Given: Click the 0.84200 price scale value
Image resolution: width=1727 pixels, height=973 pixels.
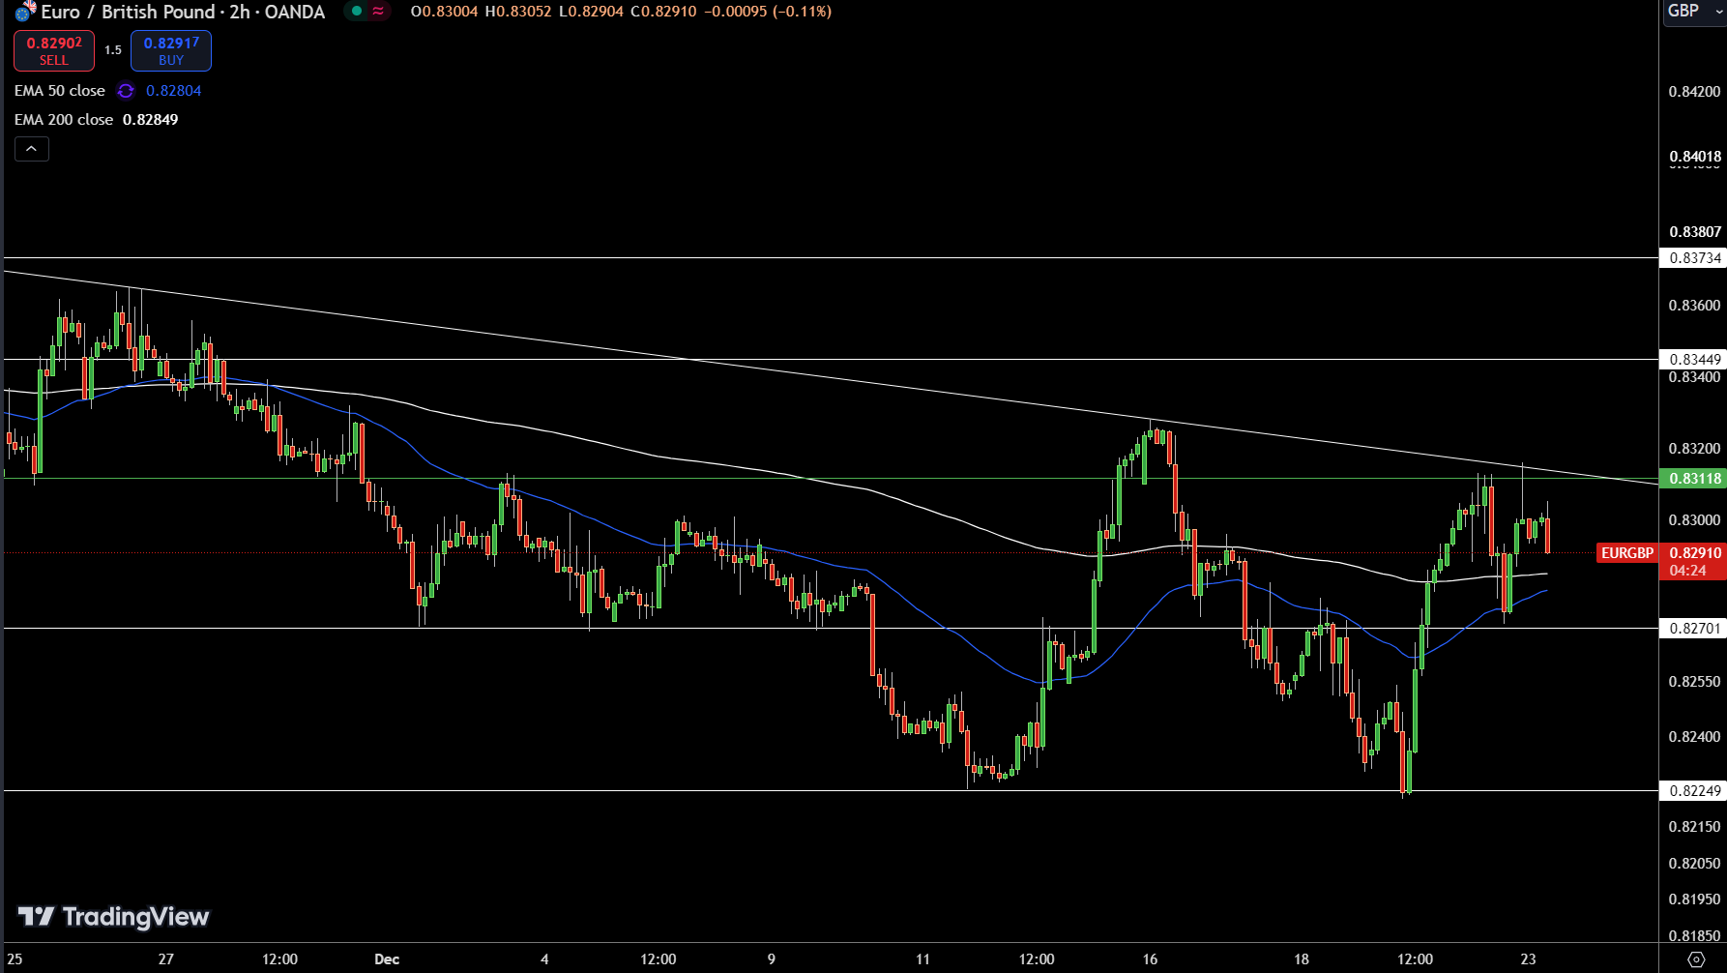Looking at the screenshot, I should pyautogui.click(x=1694, y=92).
